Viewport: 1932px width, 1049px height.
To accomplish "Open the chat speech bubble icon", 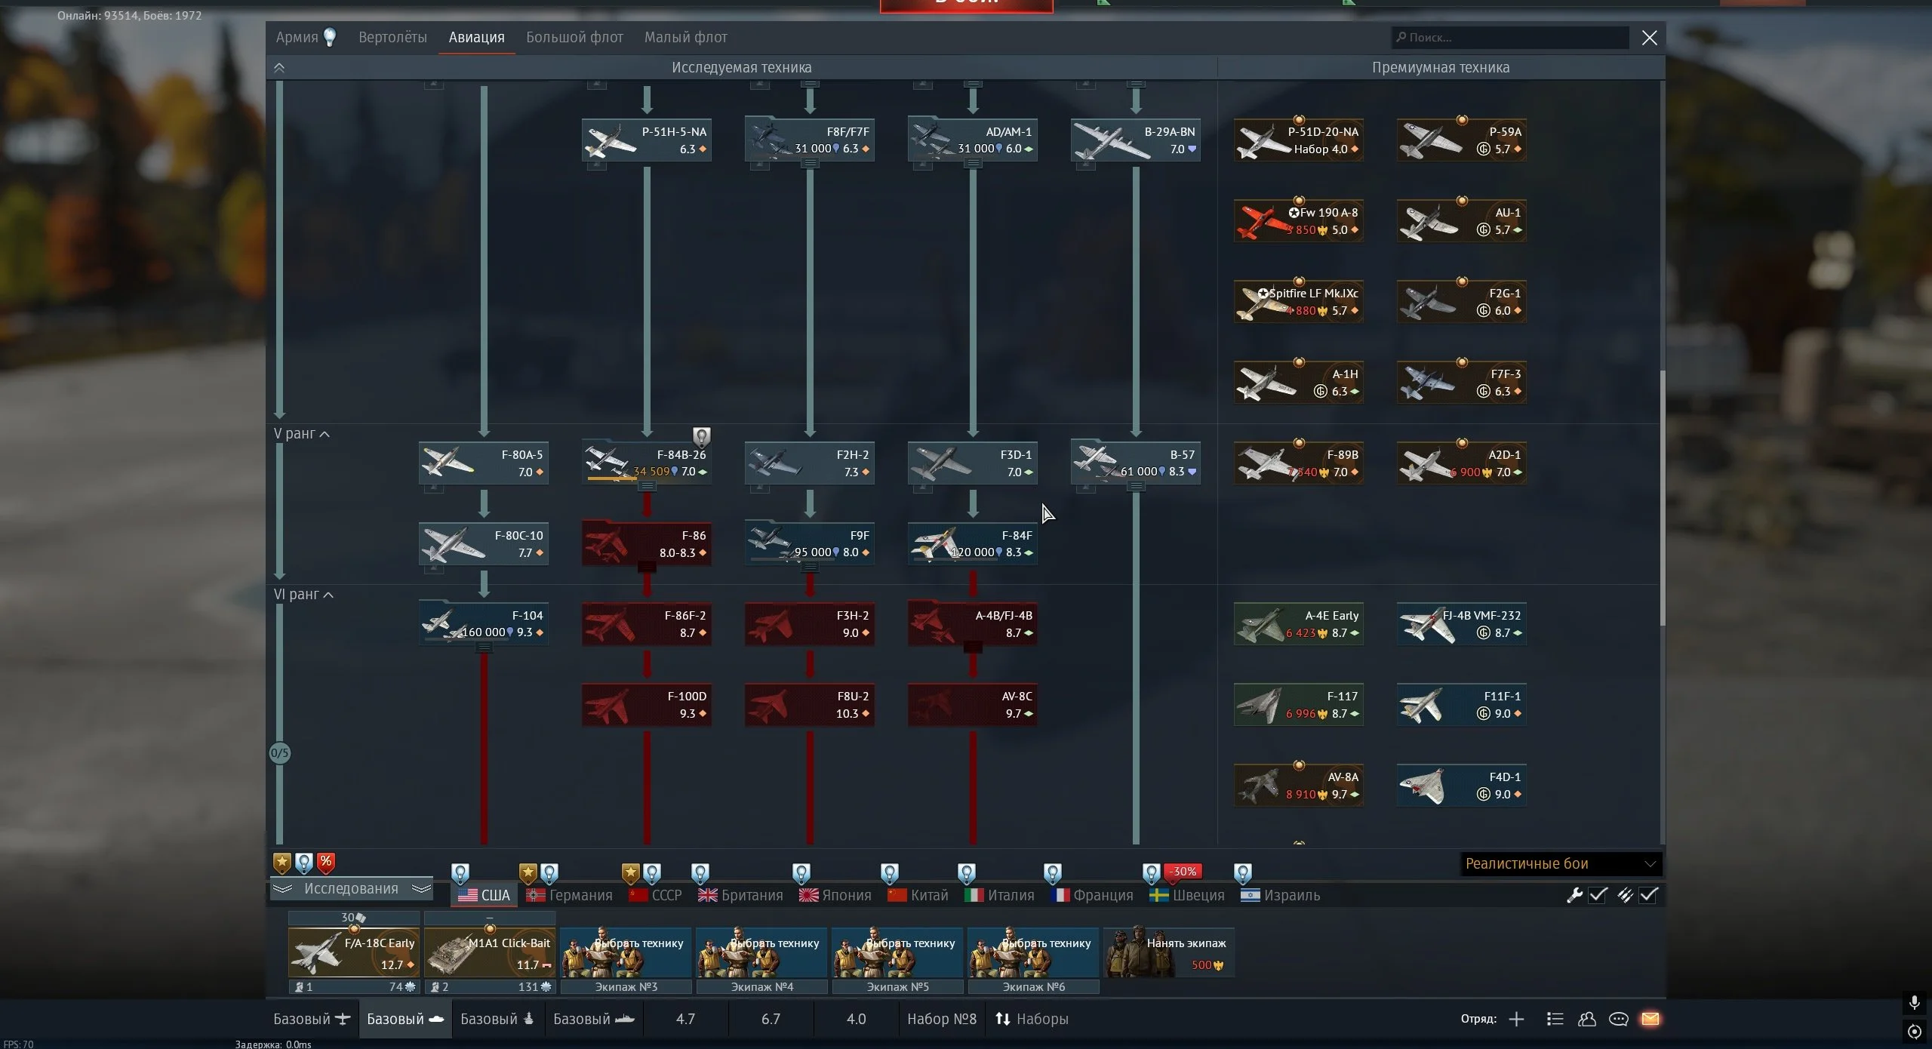I will [1618, 1019].
